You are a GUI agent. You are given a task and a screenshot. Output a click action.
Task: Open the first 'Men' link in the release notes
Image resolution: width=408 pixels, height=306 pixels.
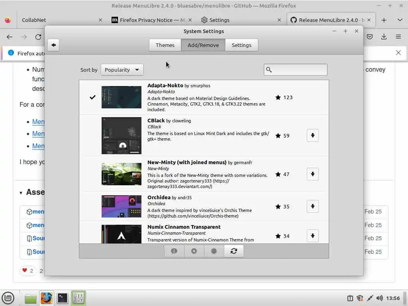coord(38,122)
